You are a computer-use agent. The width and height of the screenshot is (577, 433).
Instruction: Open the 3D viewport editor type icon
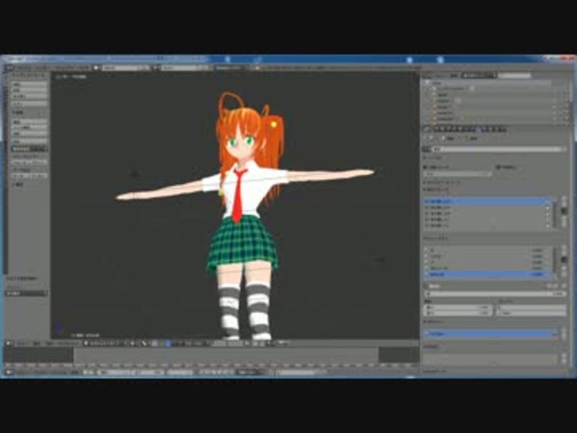point(9,343)
